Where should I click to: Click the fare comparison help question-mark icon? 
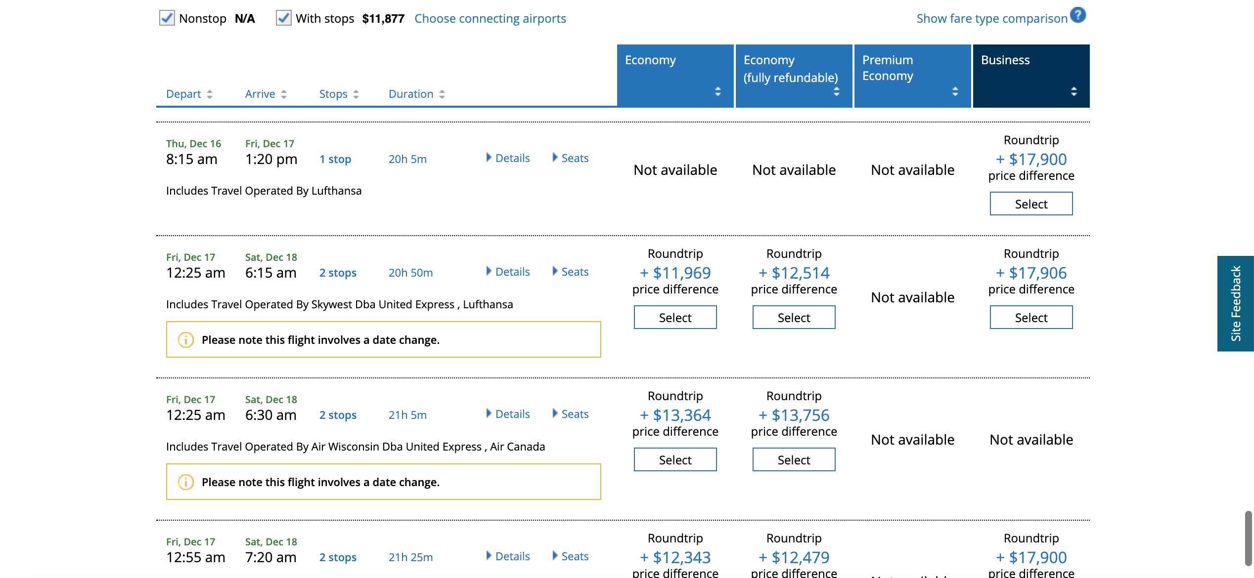1077,15
